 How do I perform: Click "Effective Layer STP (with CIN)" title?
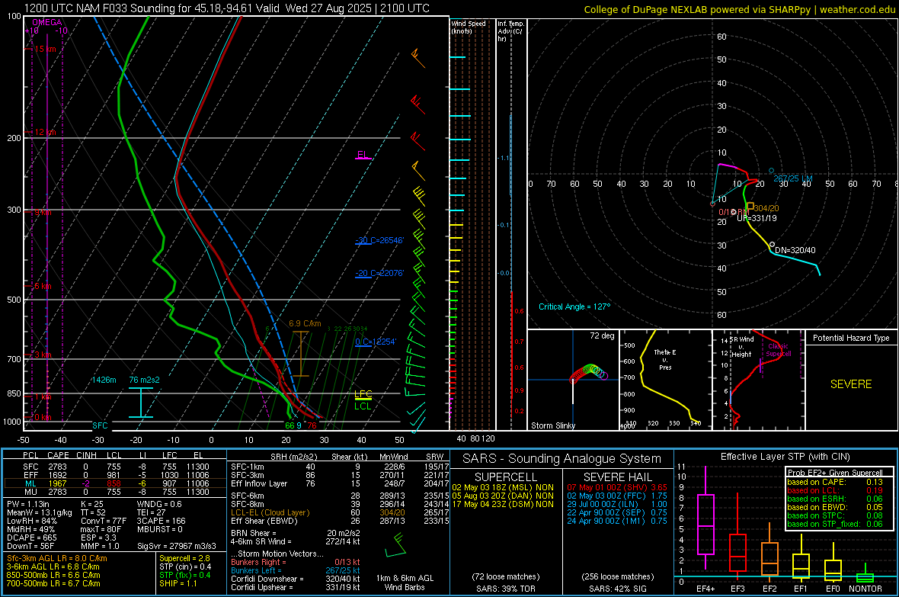coord(785,457)
